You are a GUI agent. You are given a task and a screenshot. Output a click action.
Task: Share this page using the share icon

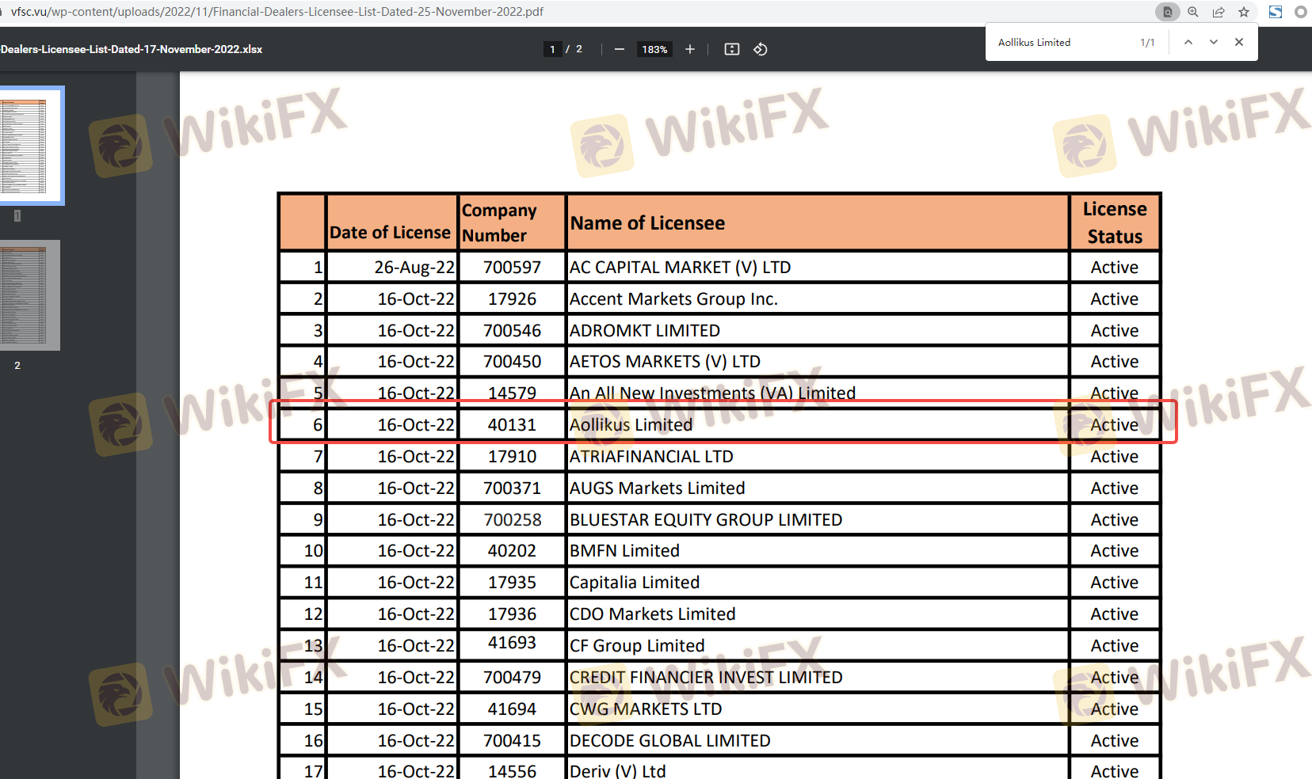click(x=1219, y=12)
